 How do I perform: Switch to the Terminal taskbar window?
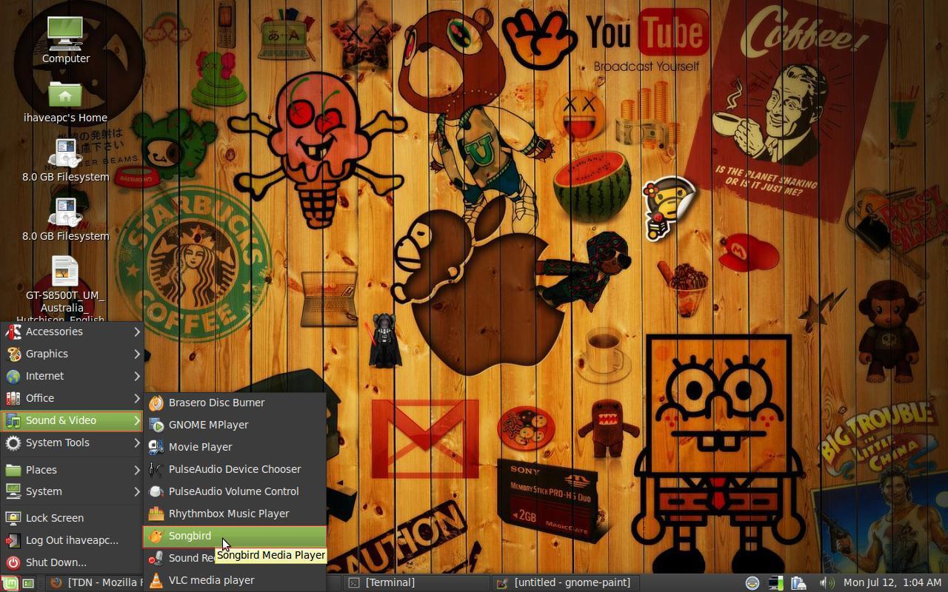pyautogui.click(x=416, y=583)
